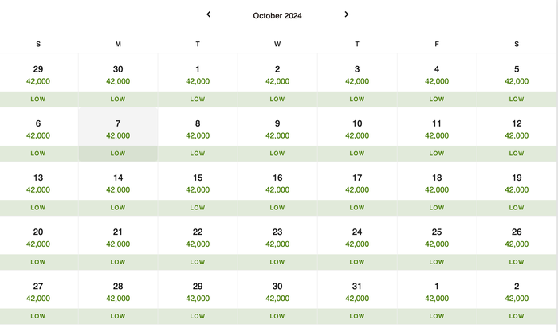558x332 pixels.
Task: Select October 7 date cell
Action: [118, 135]
